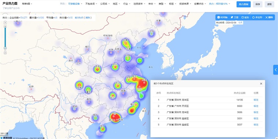
Task: Click the 重庆 hotspot marker
Action: 88,90
